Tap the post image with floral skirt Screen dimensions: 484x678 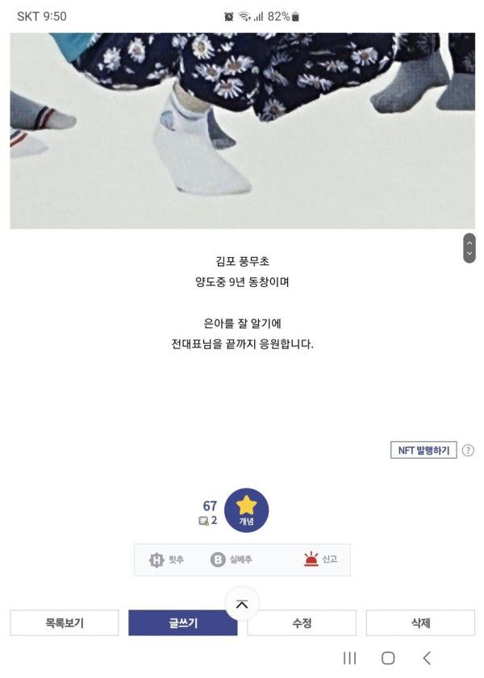coord(242,131)
